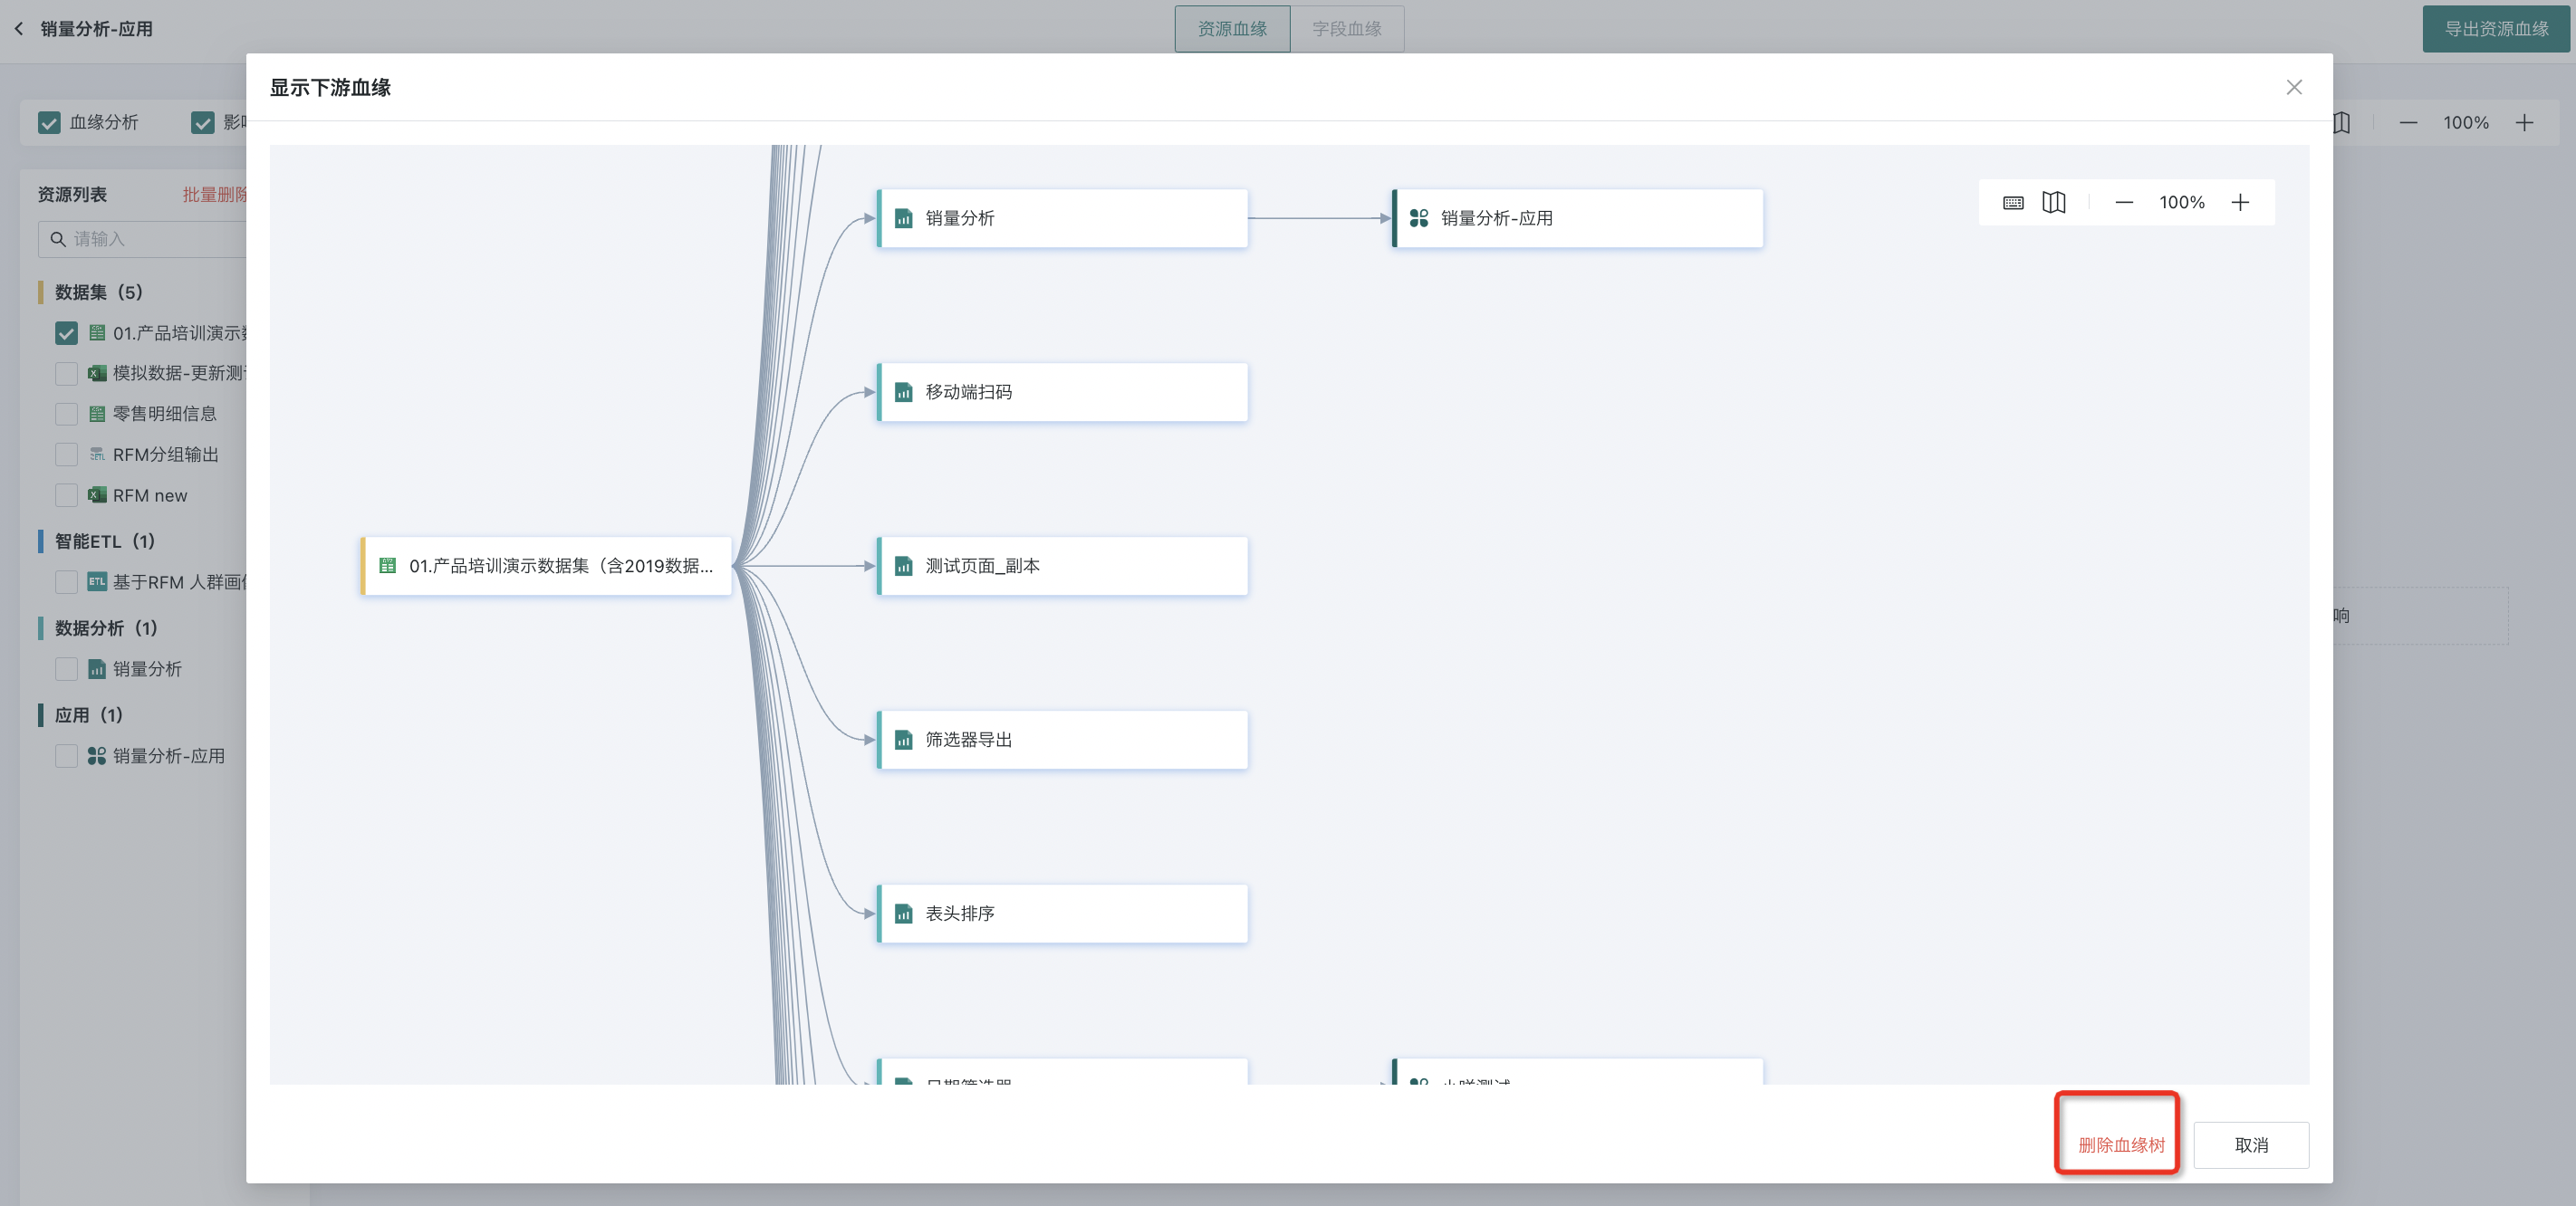Screen dimensions: 2576x1206
Task: Toggle the checkbox right of 血缘分析
Action: click(203, 123)
